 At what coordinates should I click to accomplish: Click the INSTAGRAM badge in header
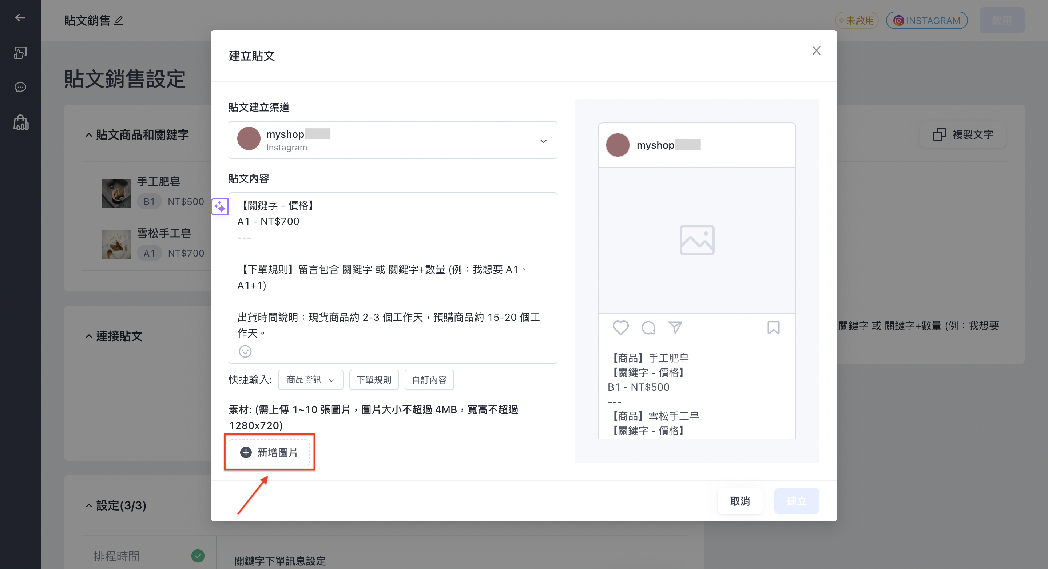(927, 20)
